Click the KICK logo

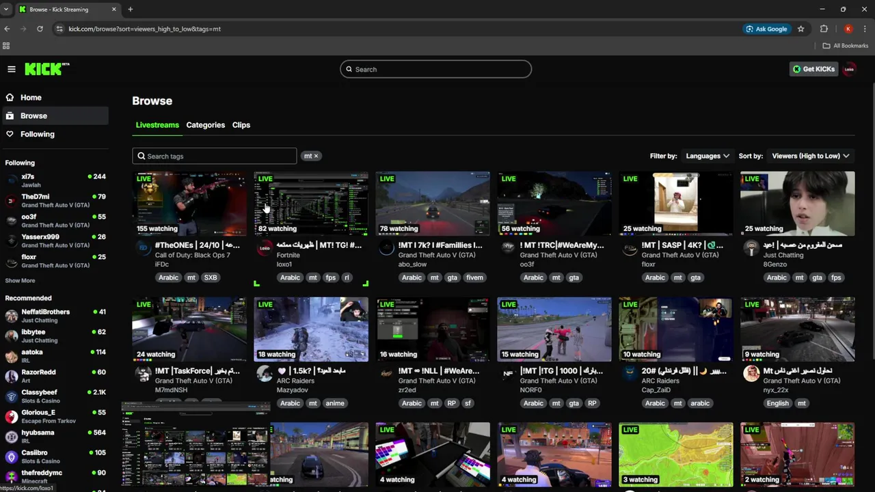point(47,69)
